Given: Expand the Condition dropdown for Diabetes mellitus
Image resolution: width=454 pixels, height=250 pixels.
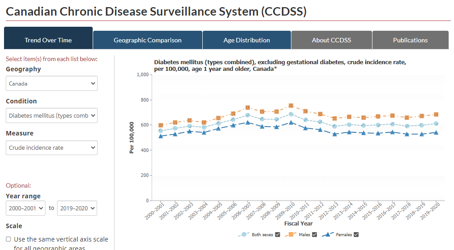Looking at the screenshot, I should click(52, 115).
